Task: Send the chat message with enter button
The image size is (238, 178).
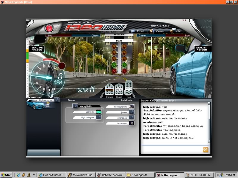Action: pyautogui.click(x=205, y=150)
